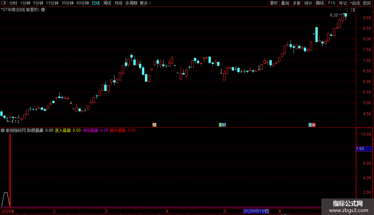The width and height of the screenshot is (374, 215).
Task: Open the 榜 event marker
Action: click(154, 125)
